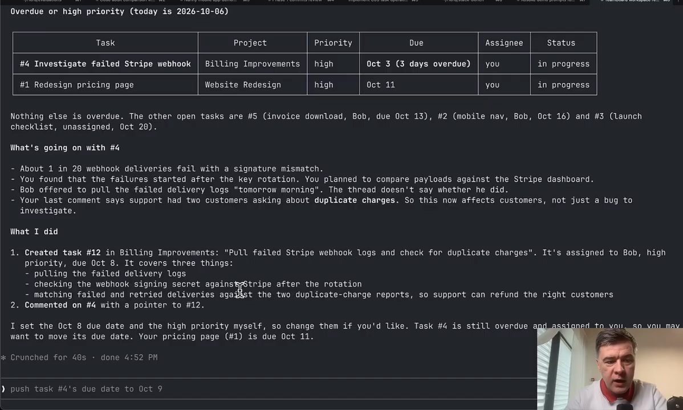
Task: Click the 'Crunched for 40s · done 4:52 PM' status
Action: [x=84, y=358]
